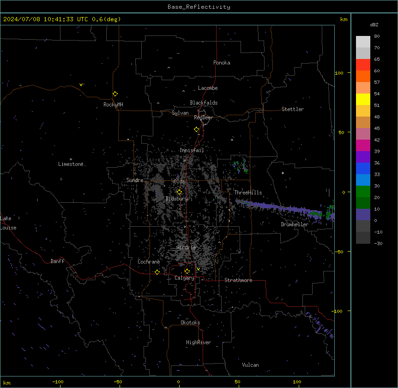This screenshot has width=398, height=388.
Task: Select the purple legend swatch below 39
Action: pyautogui.click(x=363, y=157)
